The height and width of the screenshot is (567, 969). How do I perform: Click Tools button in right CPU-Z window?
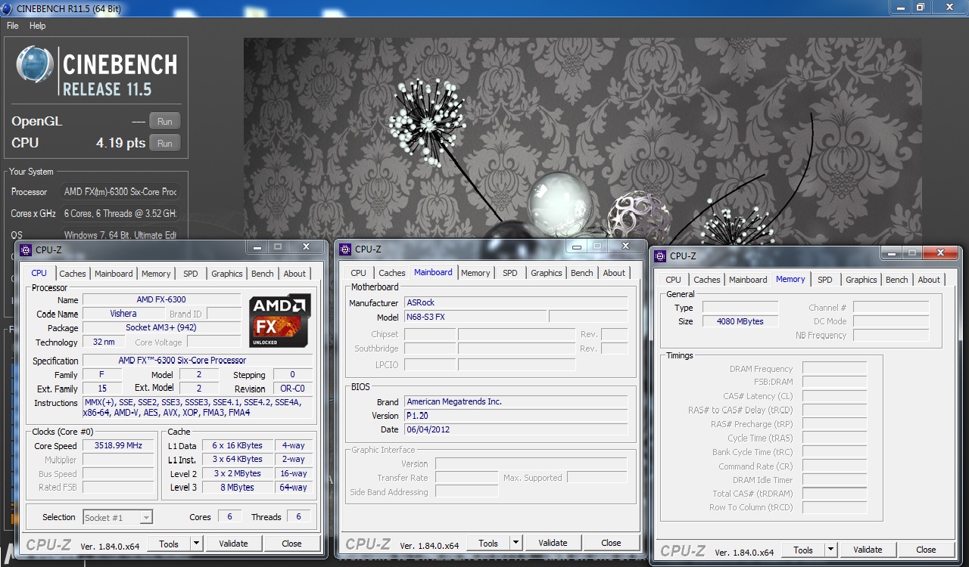(x=803, y=550)
